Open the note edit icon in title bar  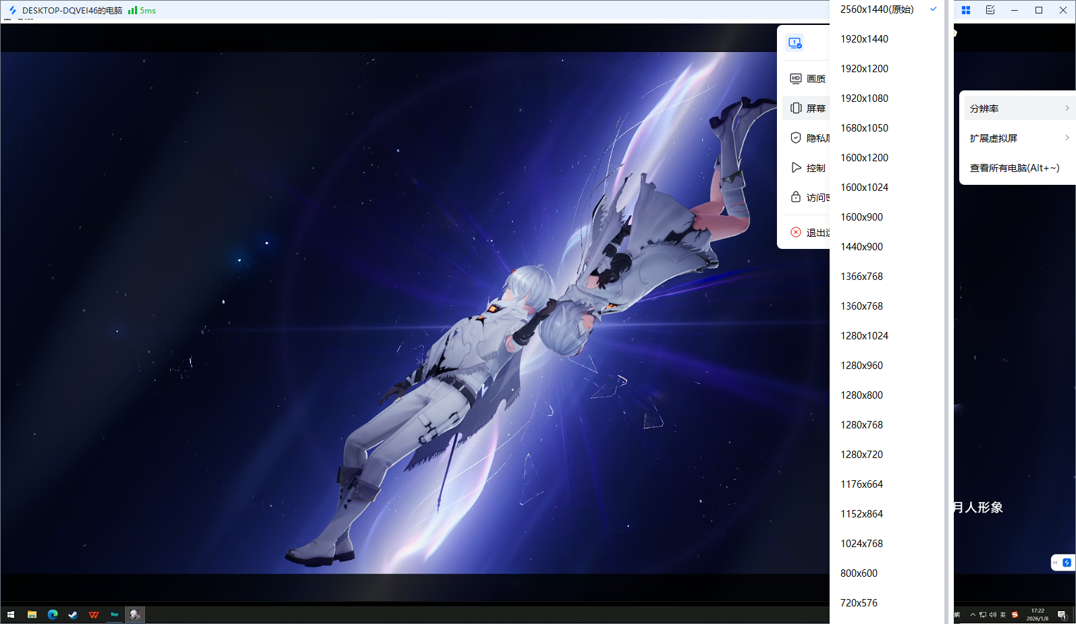990,10
